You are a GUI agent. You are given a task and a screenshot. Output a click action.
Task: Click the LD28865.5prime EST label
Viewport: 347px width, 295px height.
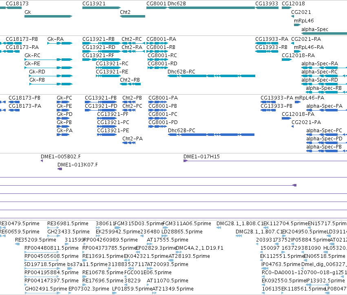point(182,232)
